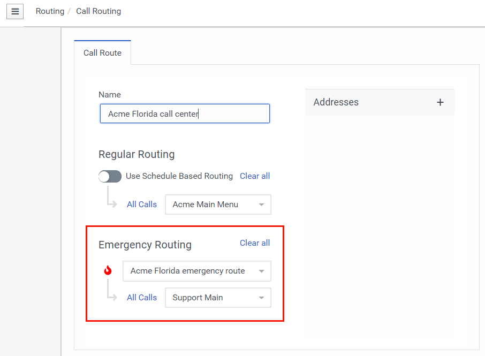Clear all Emergency Routing settings
485x356 pixels.
[x=255, y=243]
